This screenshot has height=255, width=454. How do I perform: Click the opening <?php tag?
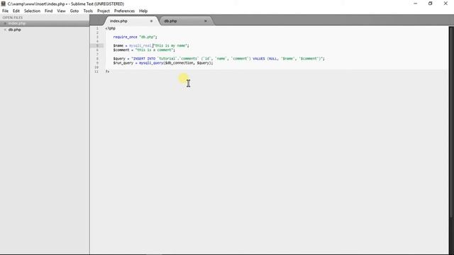pos(111,28)
